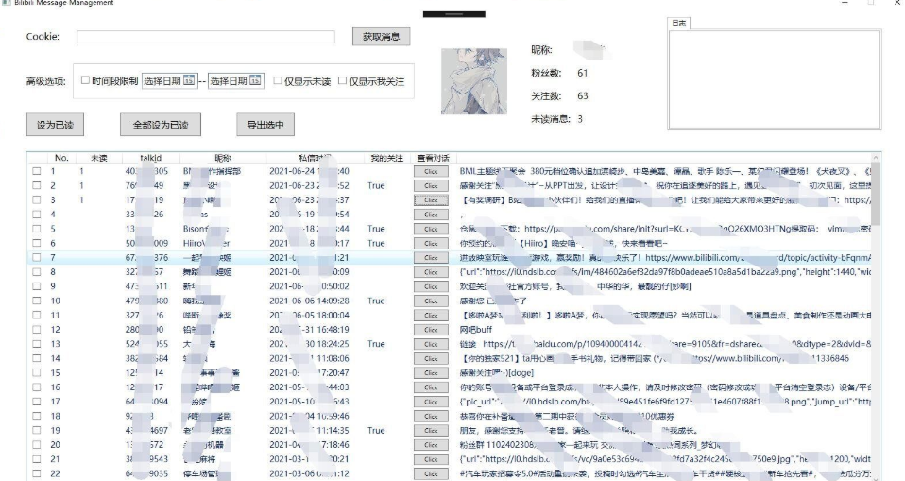Click the date 2021-06-05 18:00:04 cell

pos(309,316)
